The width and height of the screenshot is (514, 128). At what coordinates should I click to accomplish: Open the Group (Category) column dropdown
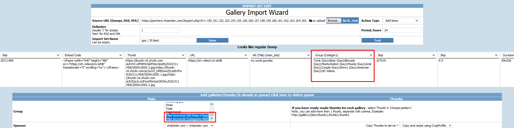click(x=344, y=55)
